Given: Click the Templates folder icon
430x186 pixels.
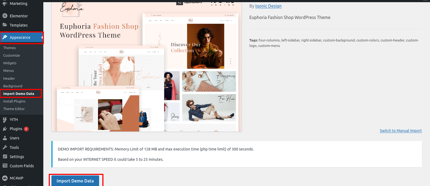Looking at the screenshot, I should tap(5, 25).
